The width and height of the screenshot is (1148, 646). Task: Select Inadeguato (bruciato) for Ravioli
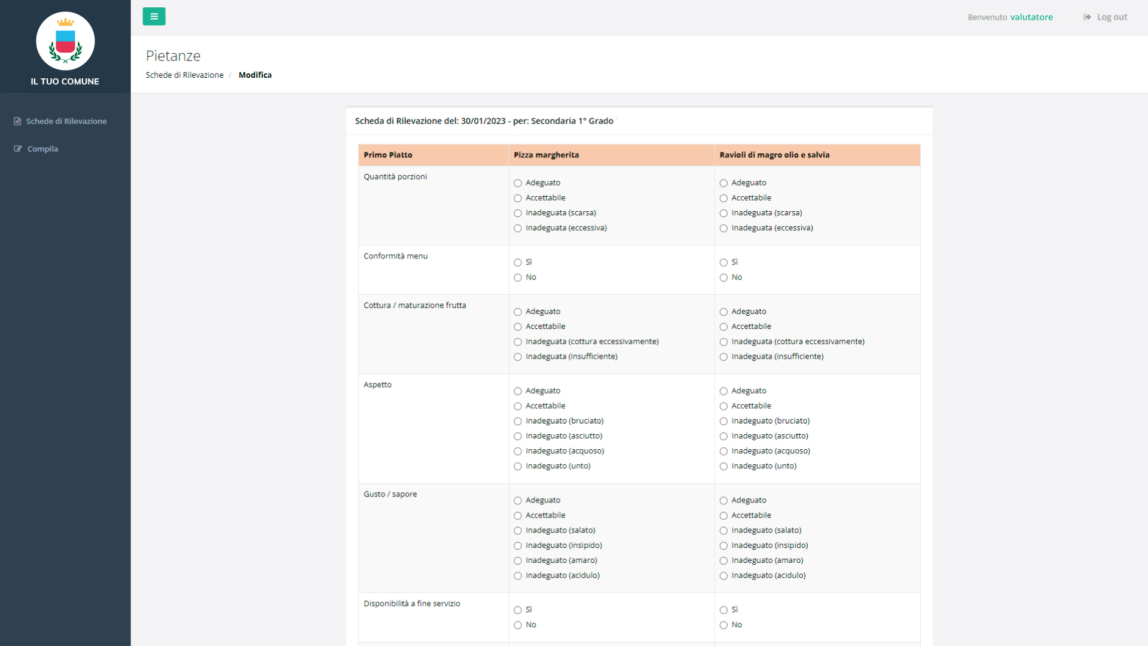723,421
